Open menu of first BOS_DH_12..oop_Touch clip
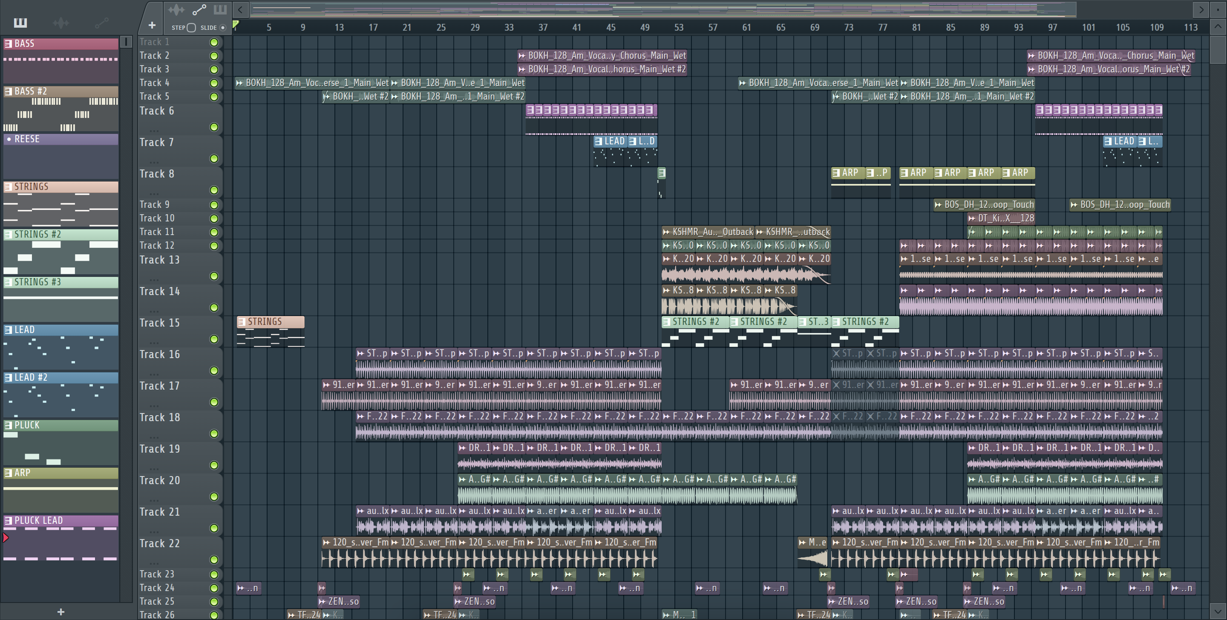 (938, 205)
